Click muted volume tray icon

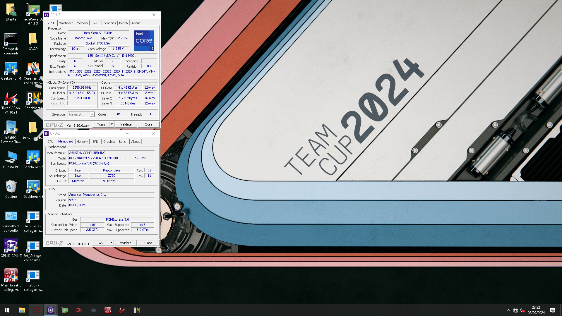[522, 310]
